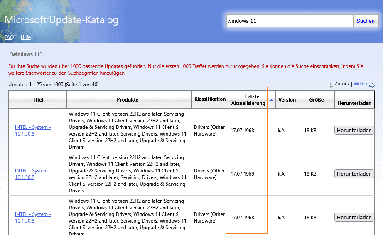Image resolution: width=383 pixels, height=235 pixels.
Task: Click Herunterladen button in the second row
Action: pos(354,174)
